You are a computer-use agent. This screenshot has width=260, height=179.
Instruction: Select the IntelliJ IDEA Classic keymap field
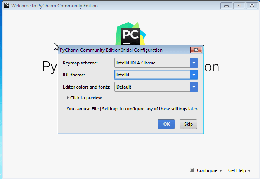pos(152,63)
